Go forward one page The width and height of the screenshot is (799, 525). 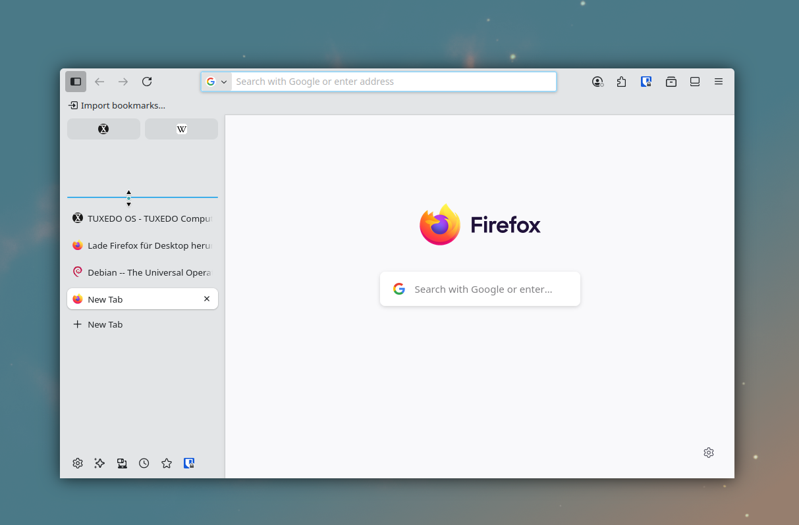pyautogui.click(x=123, y=82)
